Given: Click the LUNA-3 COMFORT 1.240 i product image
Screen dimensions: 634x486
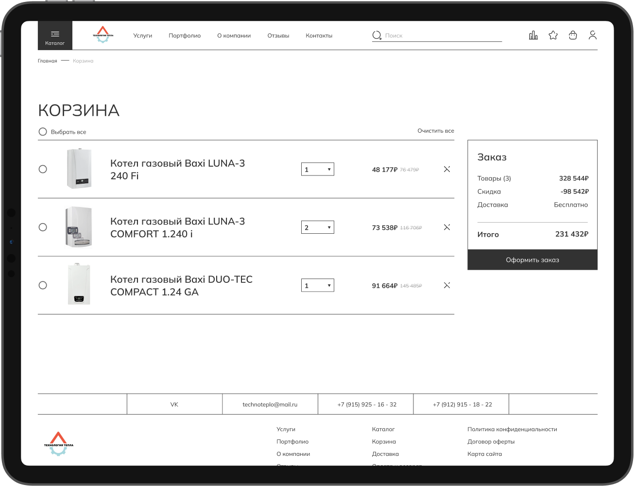Looking at the screenshot, I should point(79,227).
